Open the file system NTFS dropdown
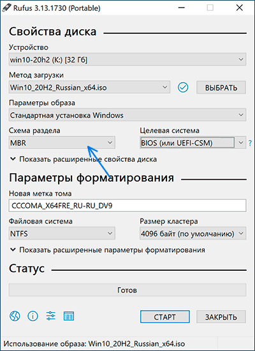This screenshot has width=255, height=351. pos(62,234)
